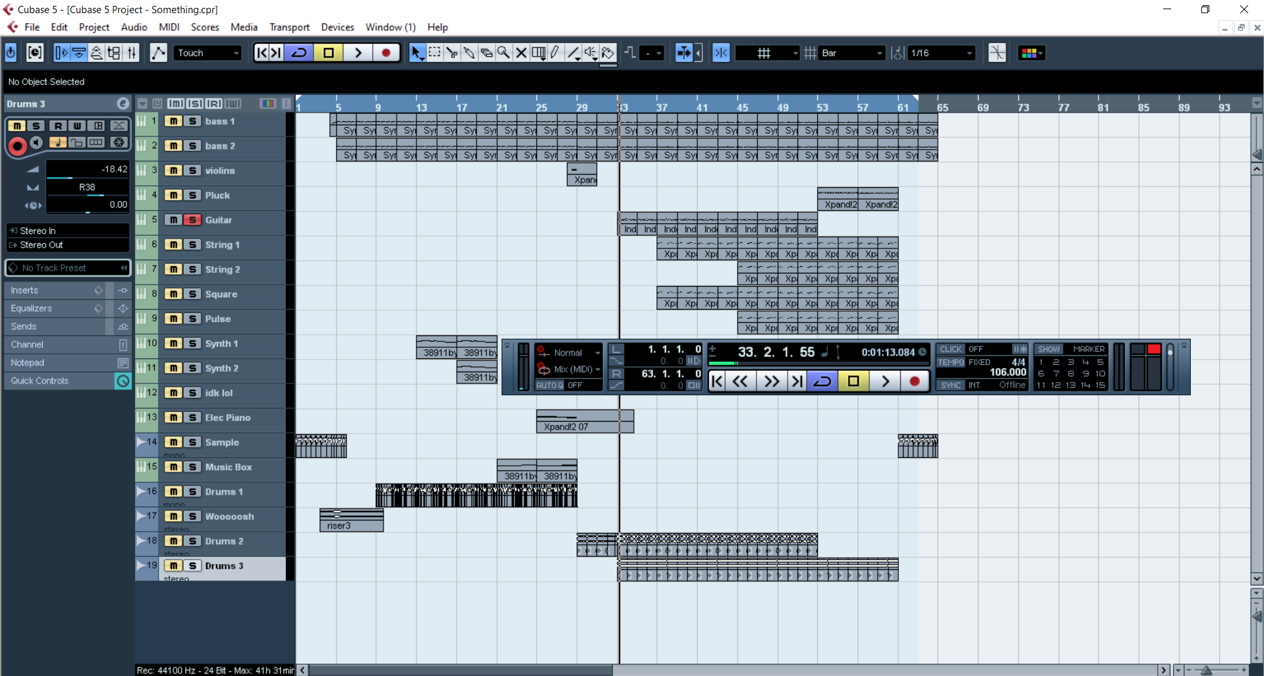Select the Line tool

tap(573, 53)
